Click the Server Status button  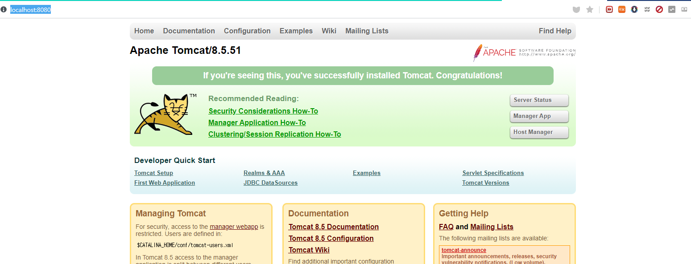[x=539, y=100]
